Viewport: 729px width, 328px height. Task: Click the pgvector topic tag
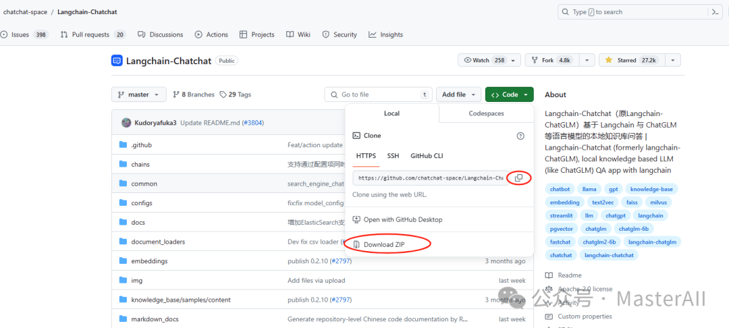(562, 229)
